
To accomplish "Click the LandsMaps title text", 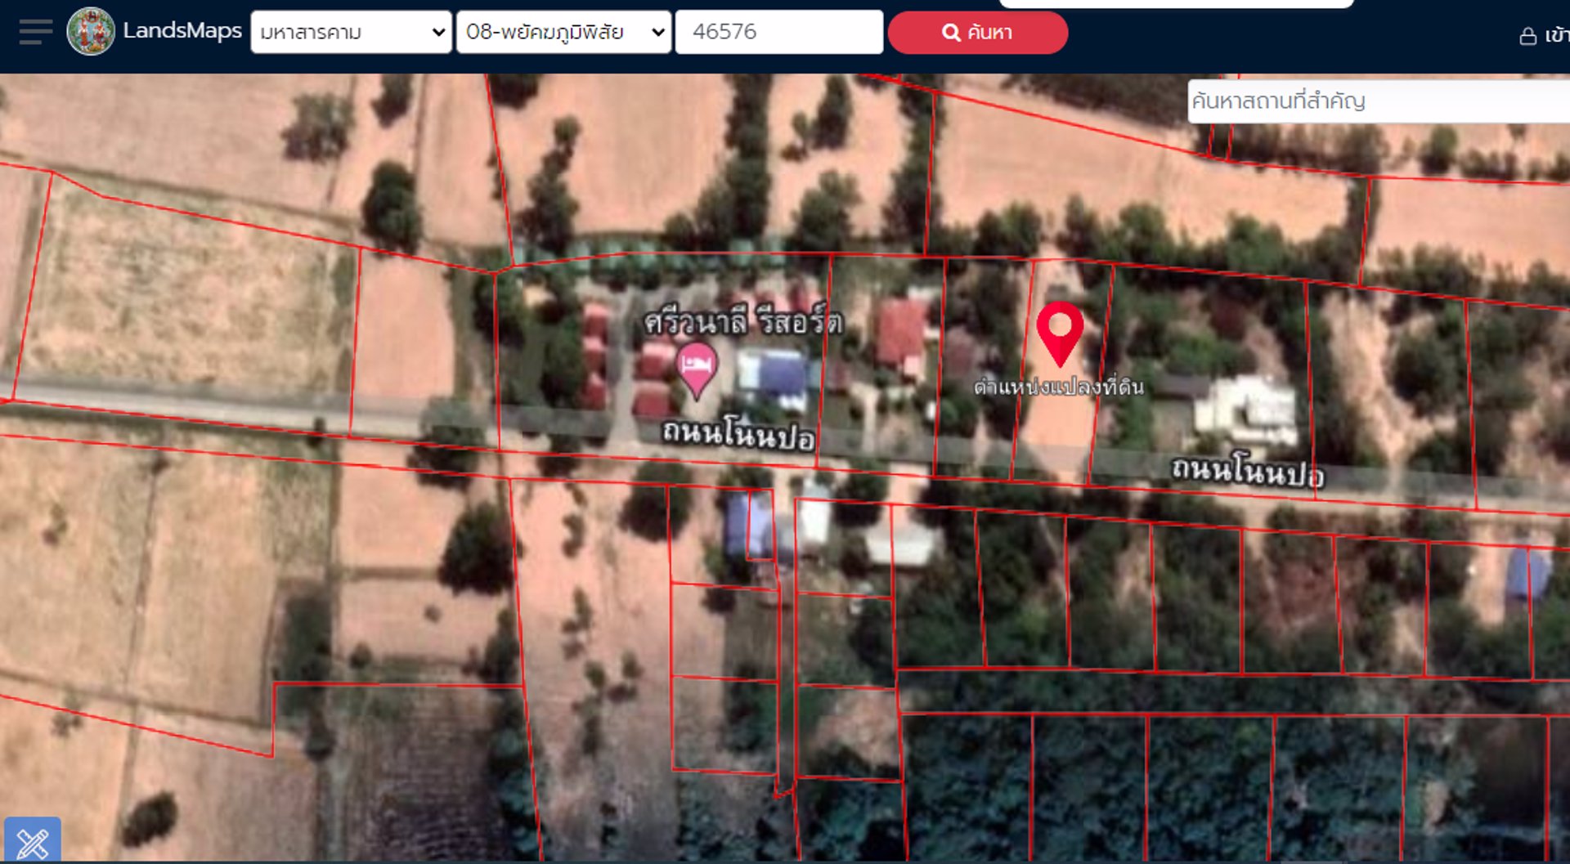I will [182, 31].
